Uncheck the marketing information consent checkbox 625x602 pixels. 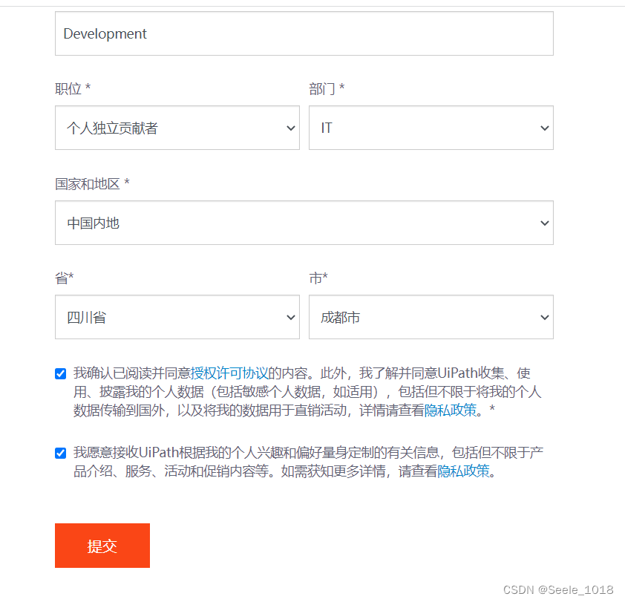click(x=60, y=453)
